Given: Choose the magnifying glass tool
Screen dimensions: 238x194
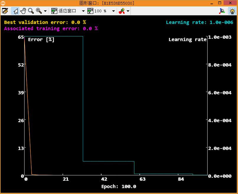Looking at the screenshot, I should point(31,11).
